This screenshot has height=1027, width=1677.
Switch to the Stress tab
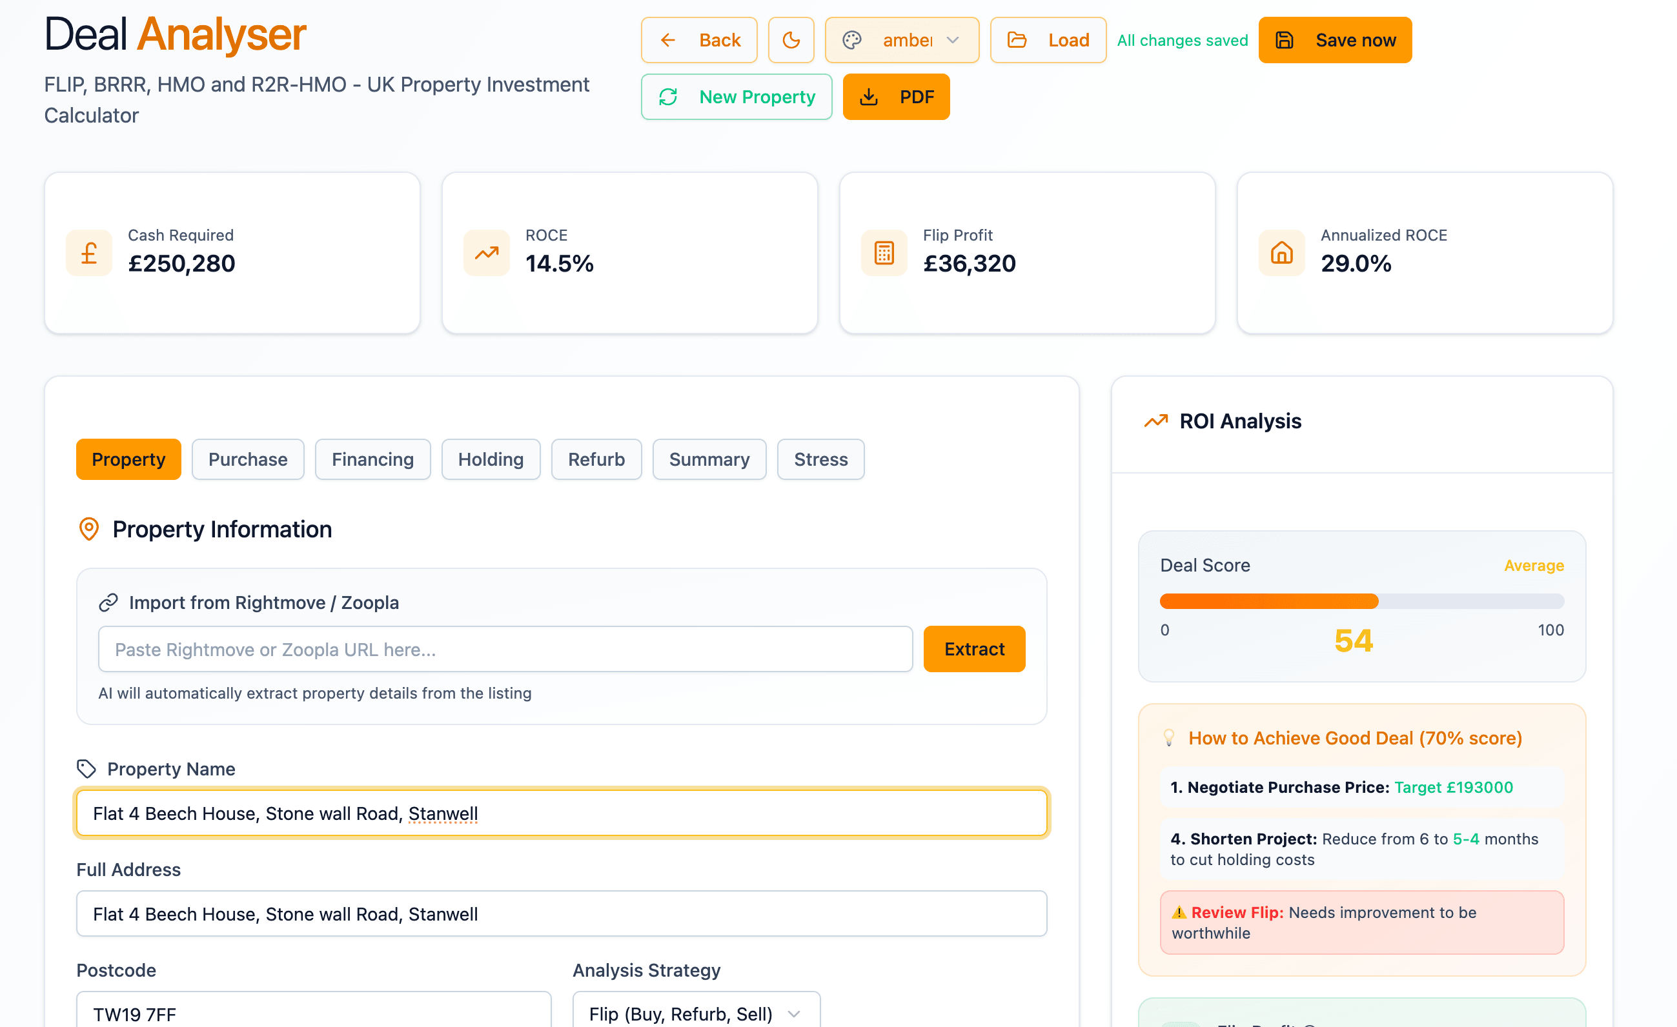point(821,459)
